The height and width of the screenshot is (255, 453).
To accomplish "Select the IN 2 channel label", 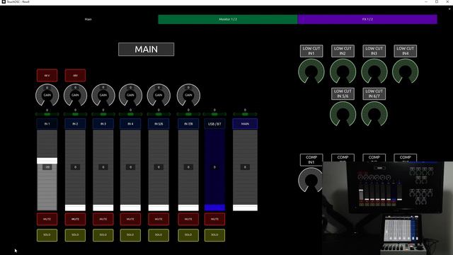I will (75, 124).
